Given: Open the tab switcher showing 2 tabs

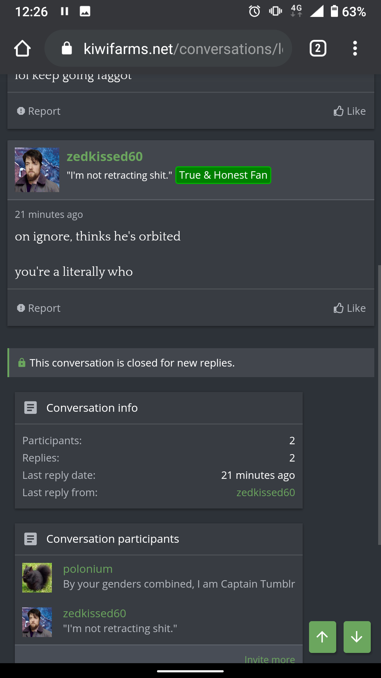Looking at the screenshot, I should pos(317,48).
